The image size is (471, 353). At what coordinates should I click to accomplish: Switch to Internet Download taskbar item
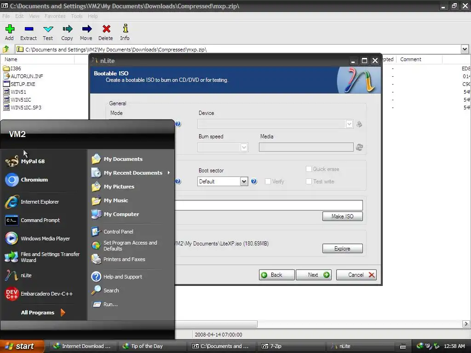point(82,346)
